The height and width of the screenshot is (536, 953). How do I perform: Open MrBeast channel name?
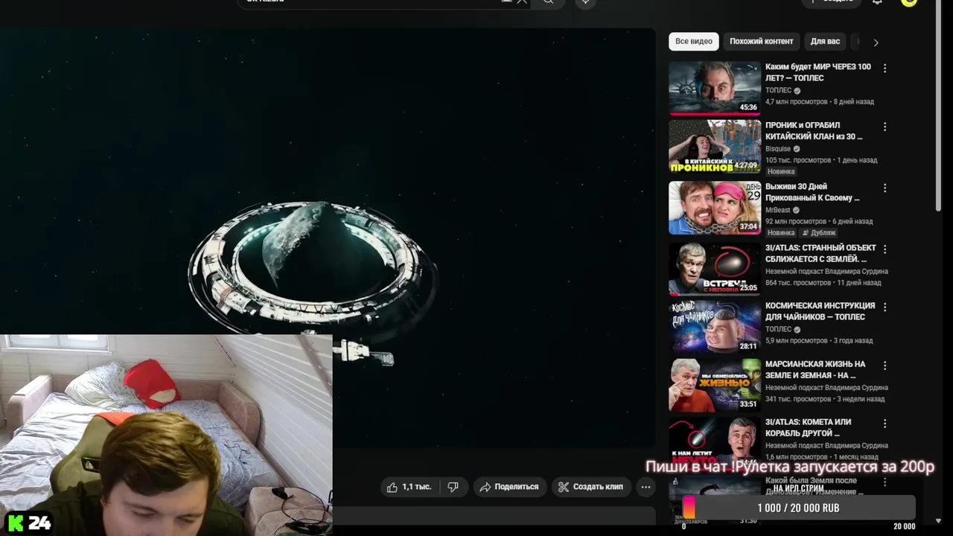click(778, 210)
